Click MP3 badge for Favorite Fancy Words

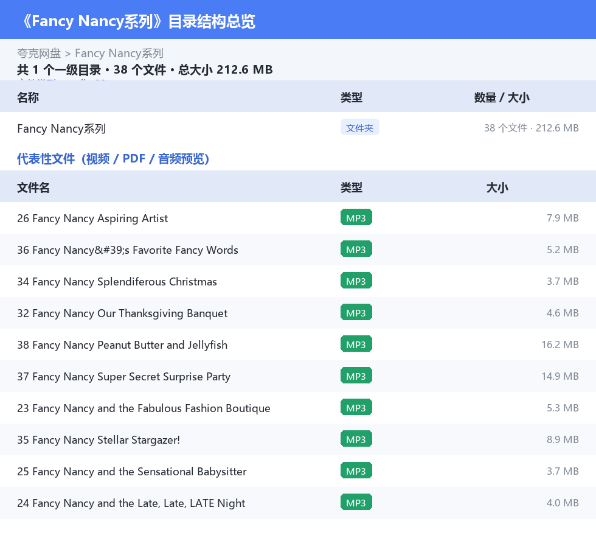coord(356,249)
